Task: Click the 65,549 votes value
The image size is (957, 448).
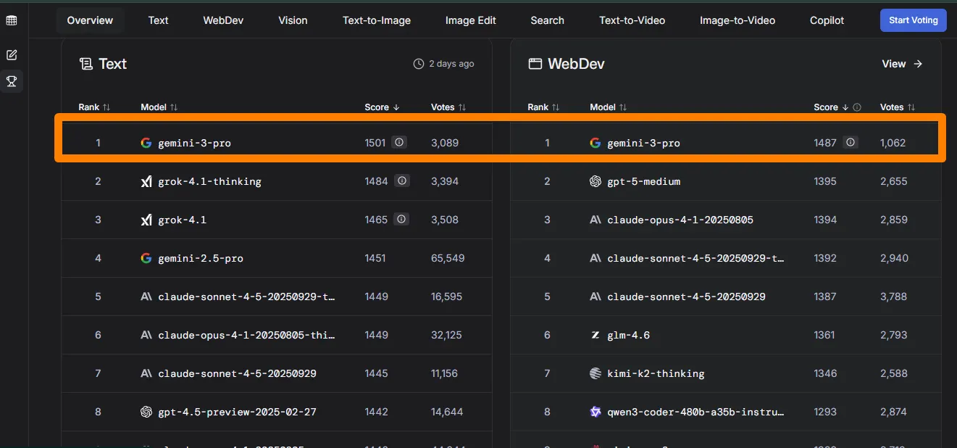Action: coord(448,258)
